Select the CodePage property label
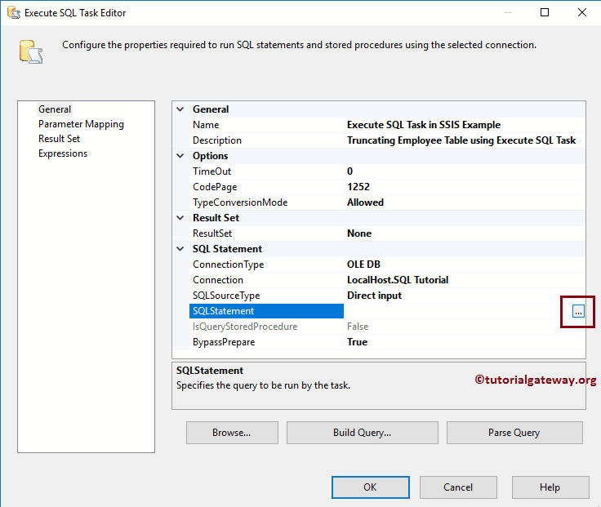 click(x=266, y=187)
